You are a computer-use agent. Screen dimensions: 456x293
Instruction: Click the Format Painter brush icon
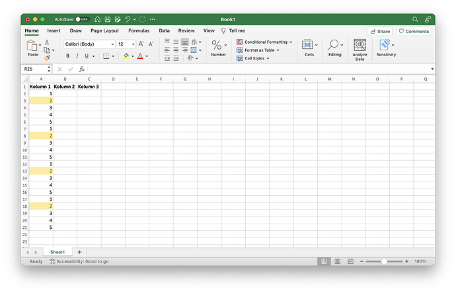[x=47, y=58]
